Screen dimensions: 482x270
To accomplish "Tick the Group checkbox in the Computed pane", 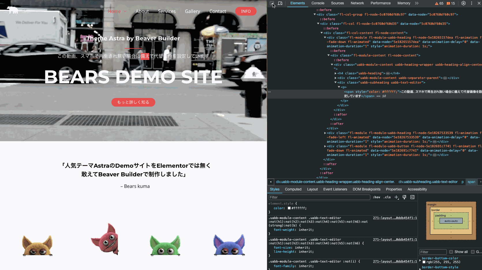I will pos(473,252).
